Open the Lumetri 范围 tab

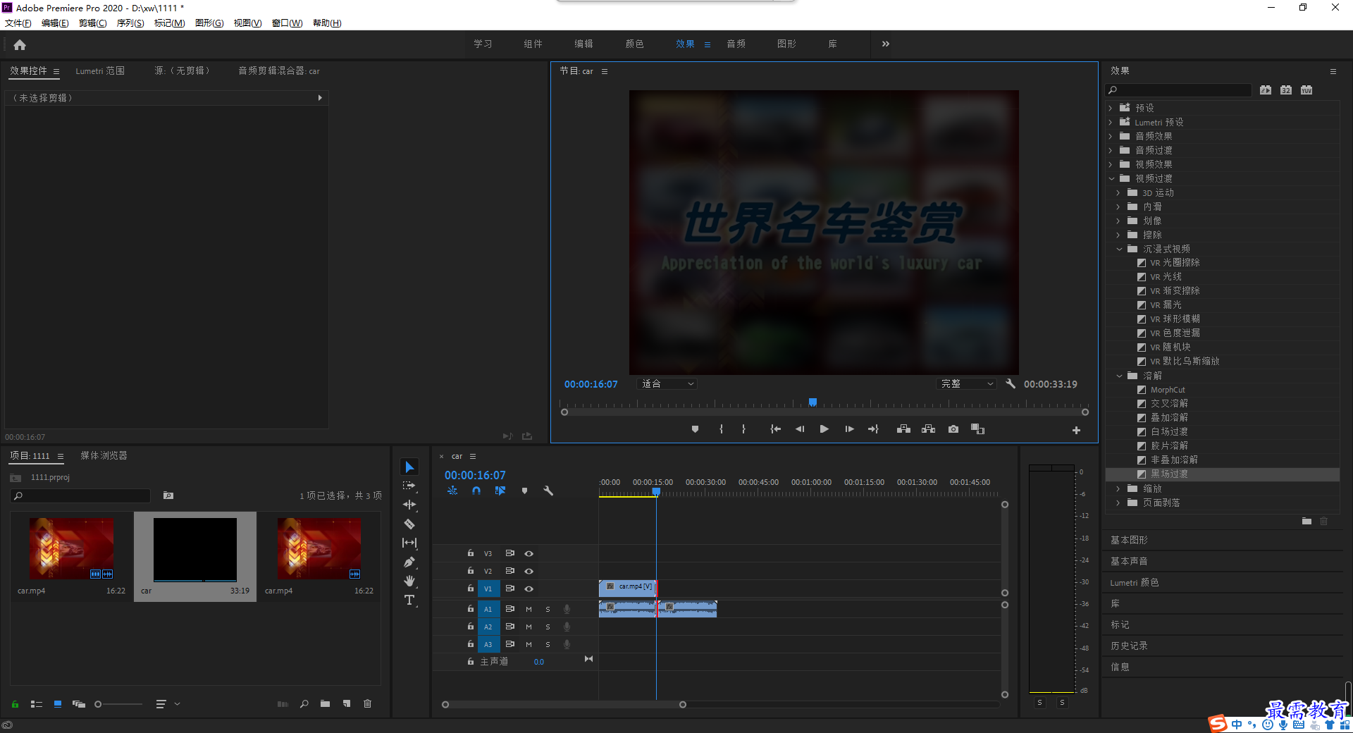(x=100, y=70)
